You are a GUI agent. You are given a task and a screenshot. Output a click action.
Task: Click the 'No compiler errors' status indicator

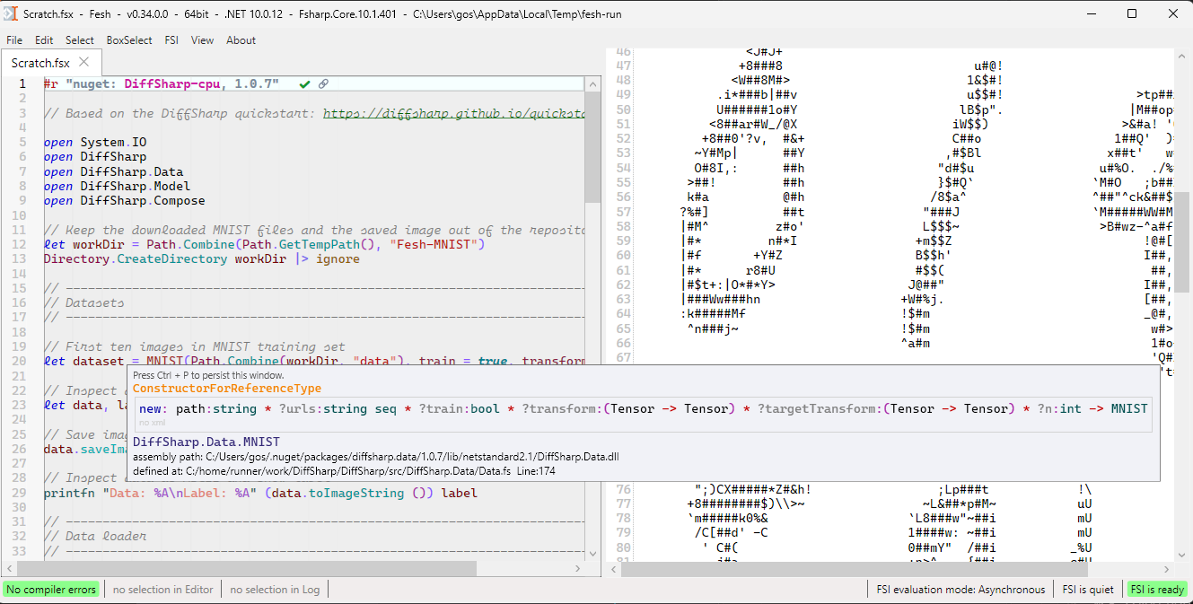pos(50,590)
